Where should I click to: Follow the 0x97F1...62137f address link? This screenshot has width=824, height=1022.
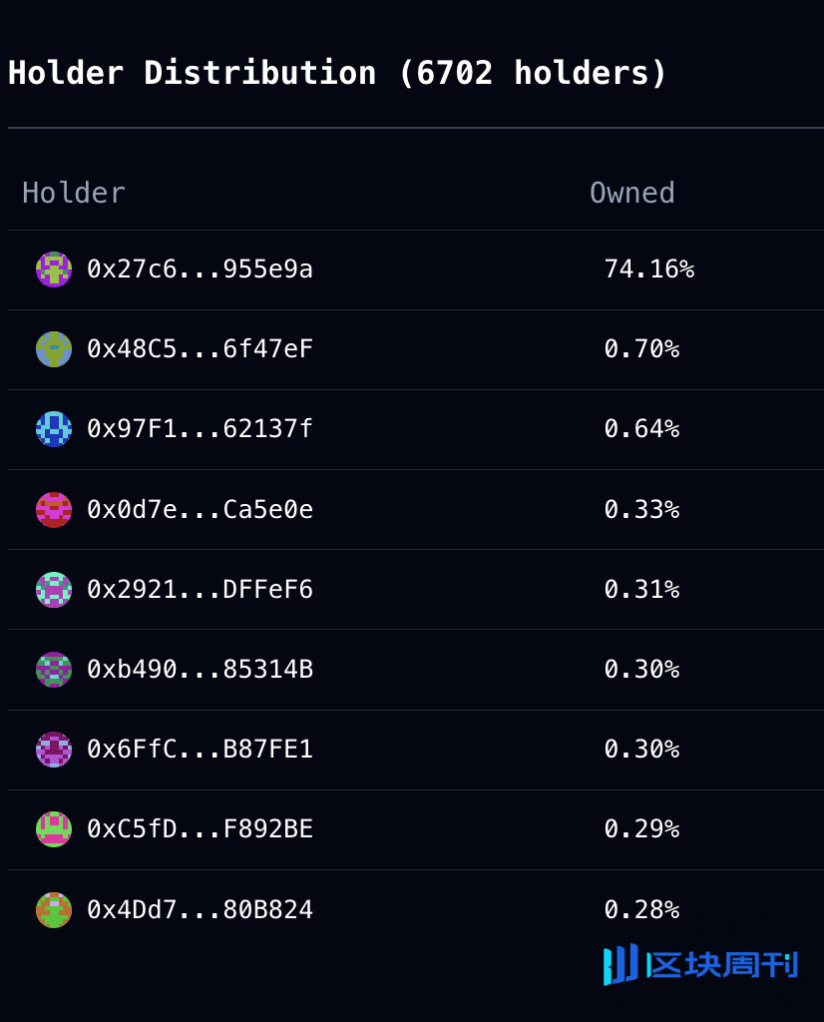(x=200, y=429)
